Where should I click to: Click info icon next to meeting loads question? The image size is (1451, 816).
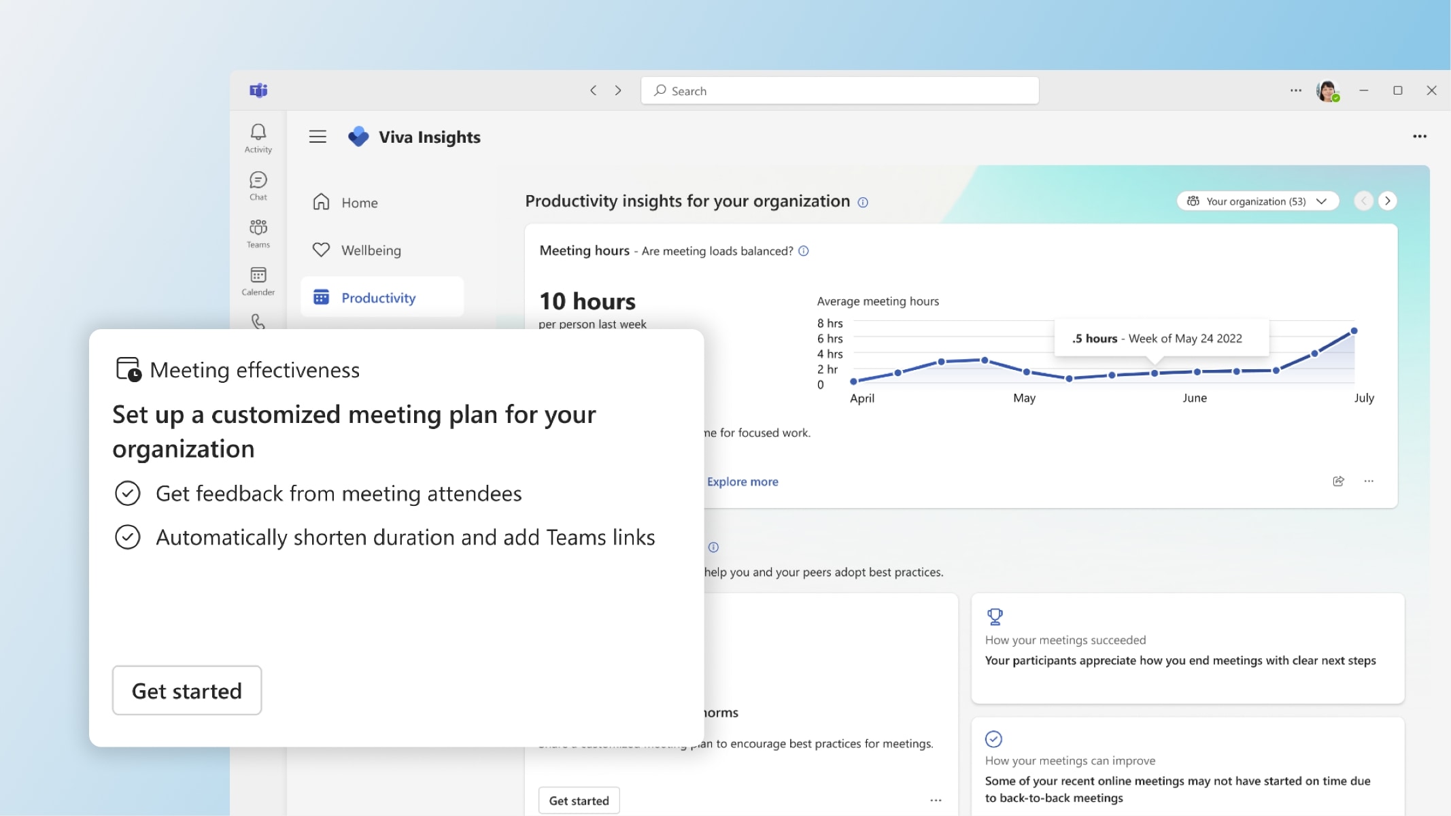pos(804,251)
